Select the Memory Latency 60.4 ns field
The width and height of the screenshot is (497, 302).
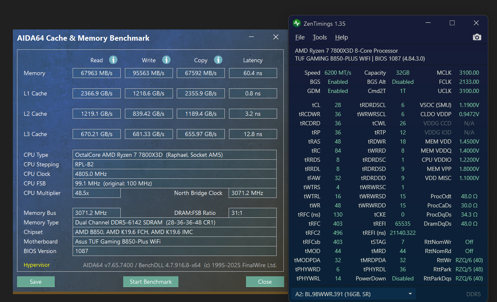(x=253, y=73)
